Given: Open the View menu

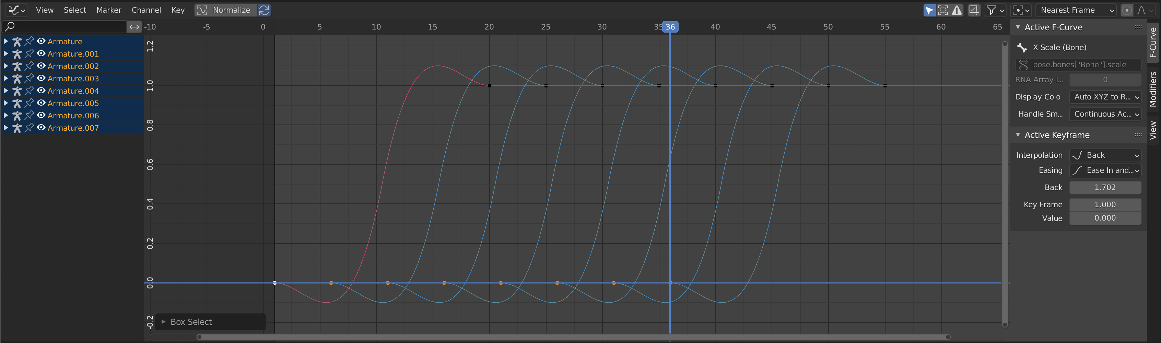Looking at the screenshot, I should [x=45, y=10].
